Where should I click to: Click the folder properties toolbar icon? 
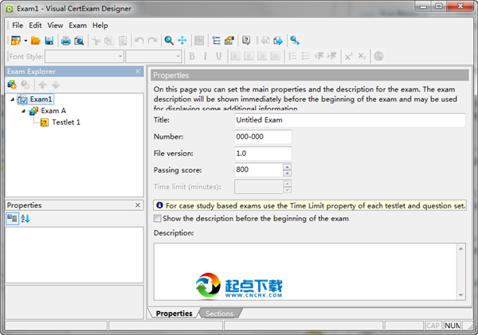pos(229,41)
